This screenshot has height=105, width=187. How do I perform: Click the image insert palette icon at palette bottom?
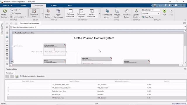click(x=7, y=64)
